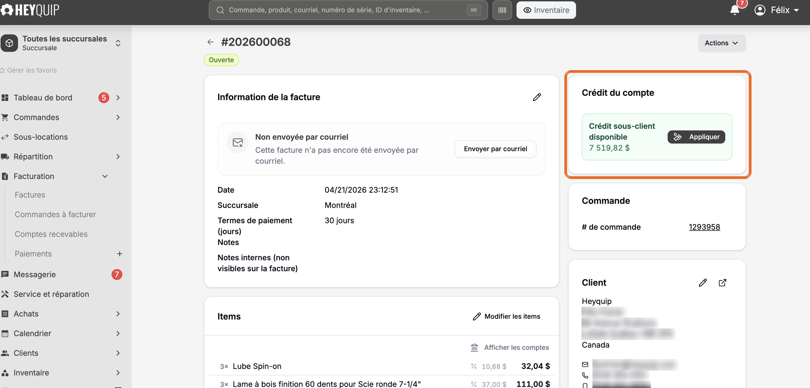Click the Ouverte status badge

(x=221, y=60)
